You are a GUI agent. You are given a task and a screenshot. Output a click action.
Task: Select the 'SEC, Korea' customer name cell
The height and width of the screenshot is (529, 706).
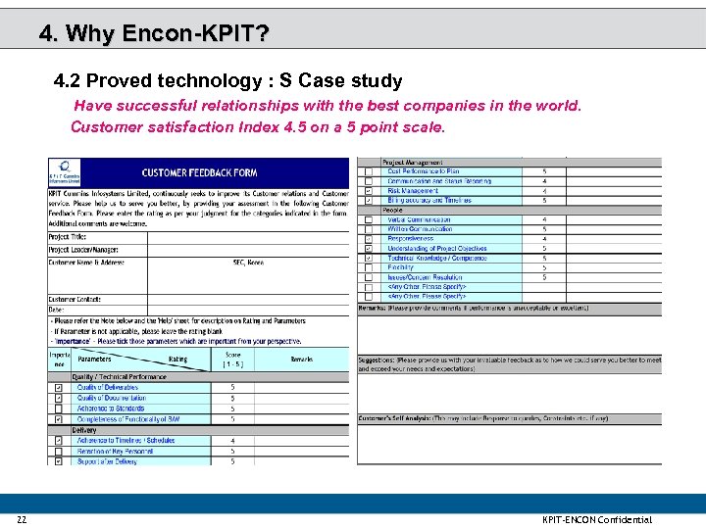pyautogui.click(x=248, y=275)
